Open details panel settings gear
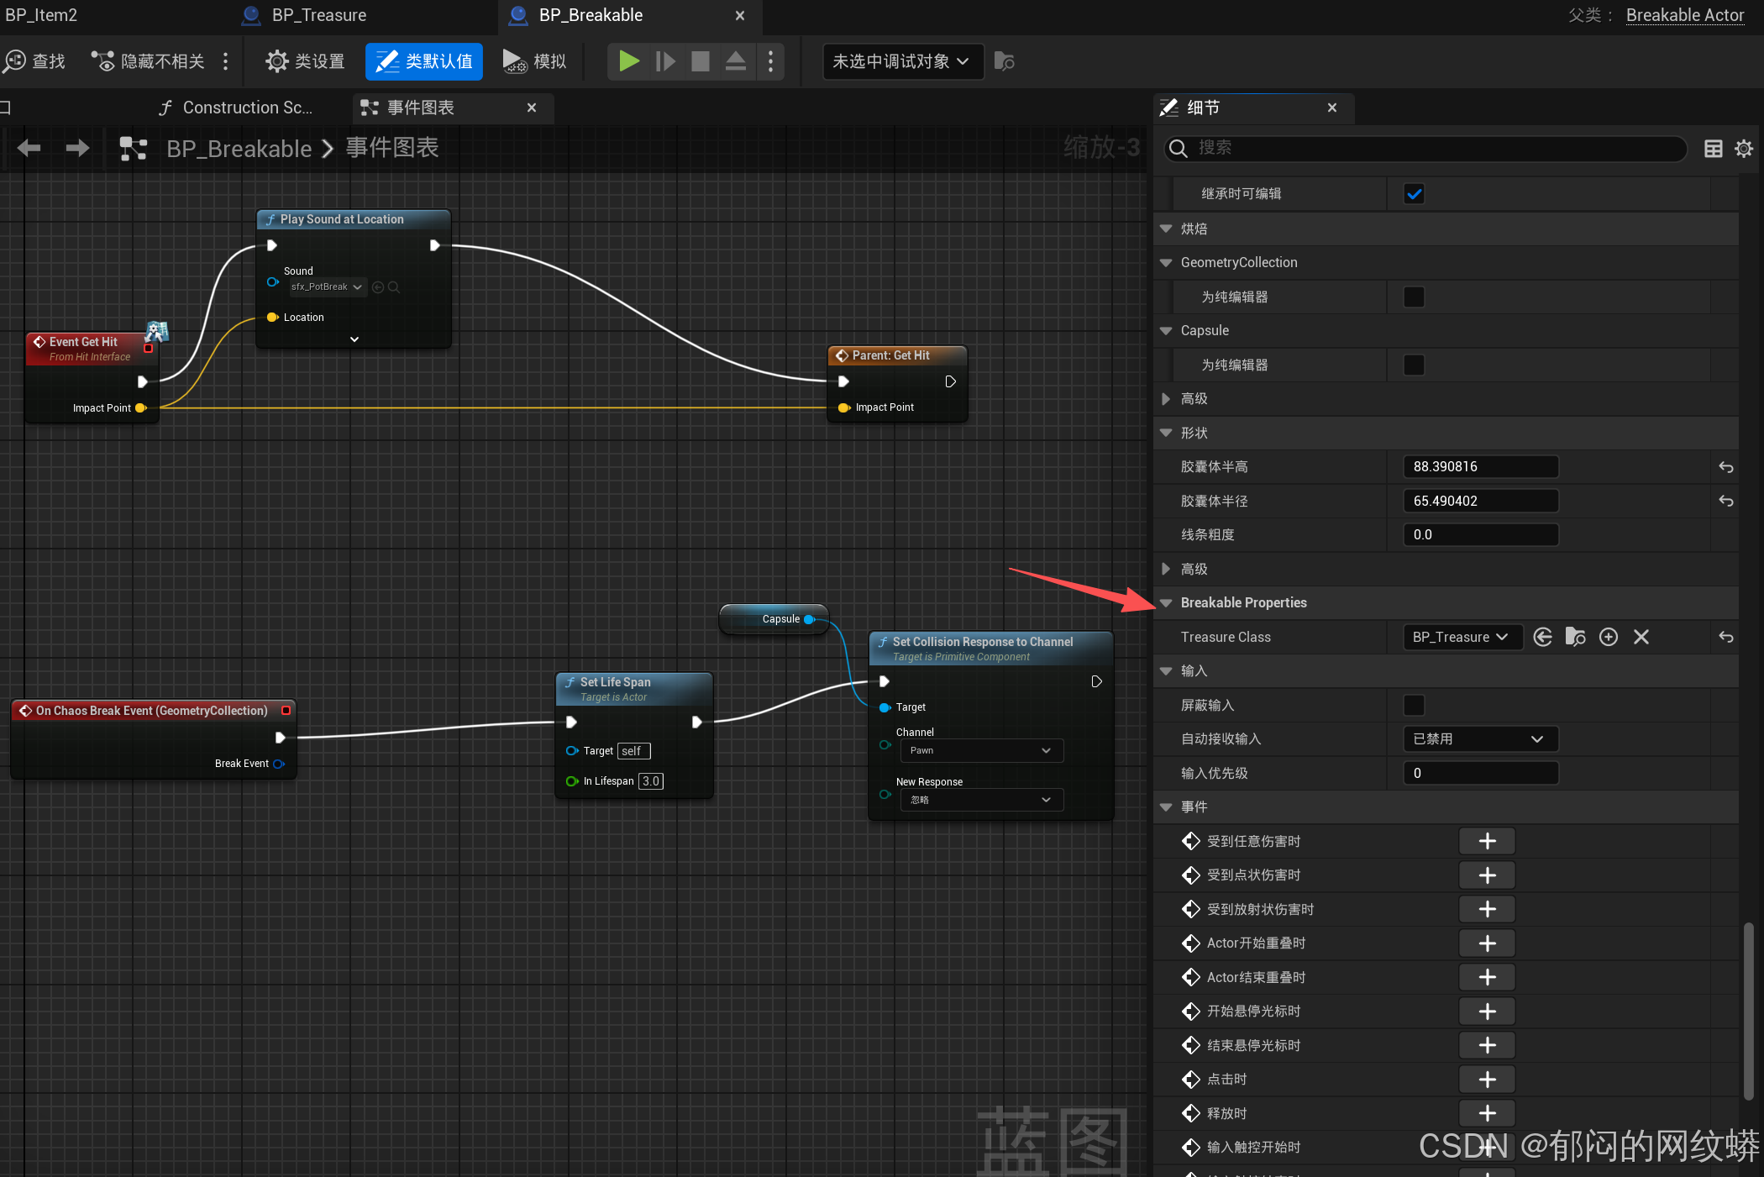1764x1177 pixels. 1744,149
